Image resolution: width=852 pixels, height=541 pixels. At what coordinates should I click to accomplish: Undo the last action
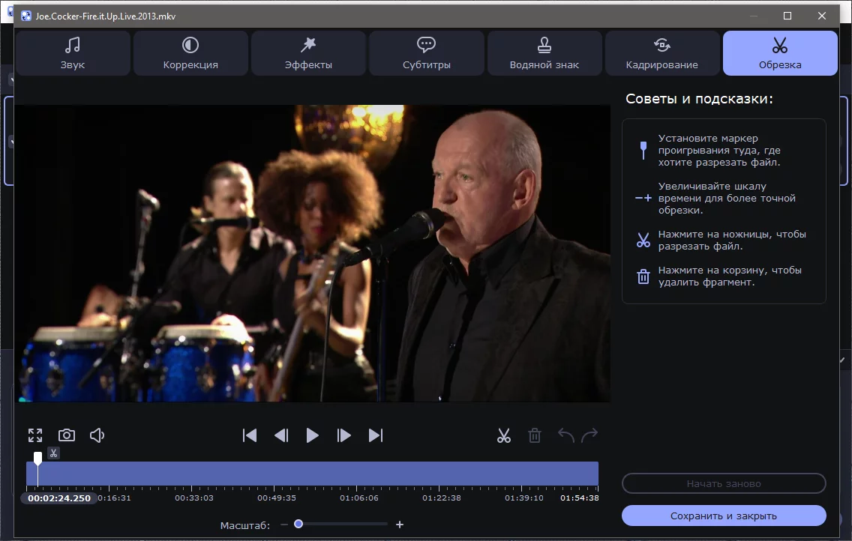pos(566,435)
